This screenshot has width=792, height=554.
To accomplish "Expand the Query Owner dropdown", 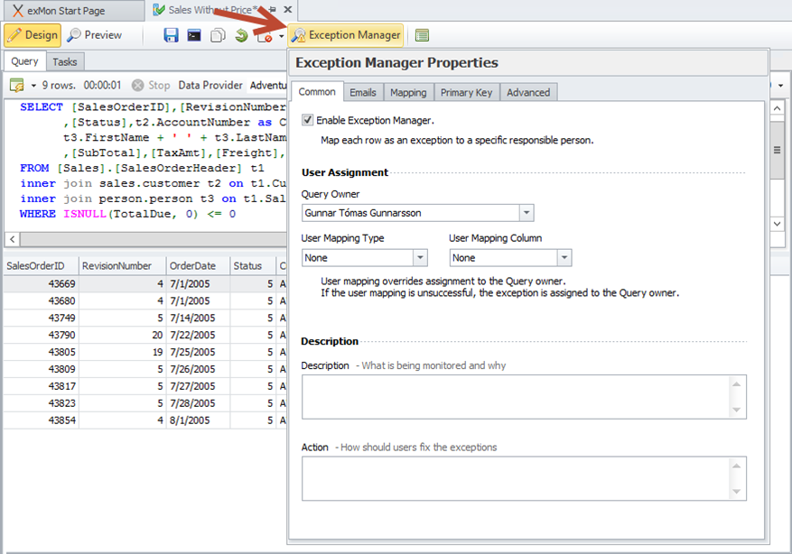I will click(x=526, y=213).
